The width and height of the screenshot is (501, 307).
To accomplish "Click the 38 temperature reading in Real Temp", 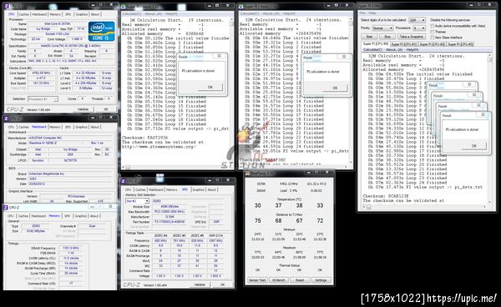I will (x=299, y=205).
